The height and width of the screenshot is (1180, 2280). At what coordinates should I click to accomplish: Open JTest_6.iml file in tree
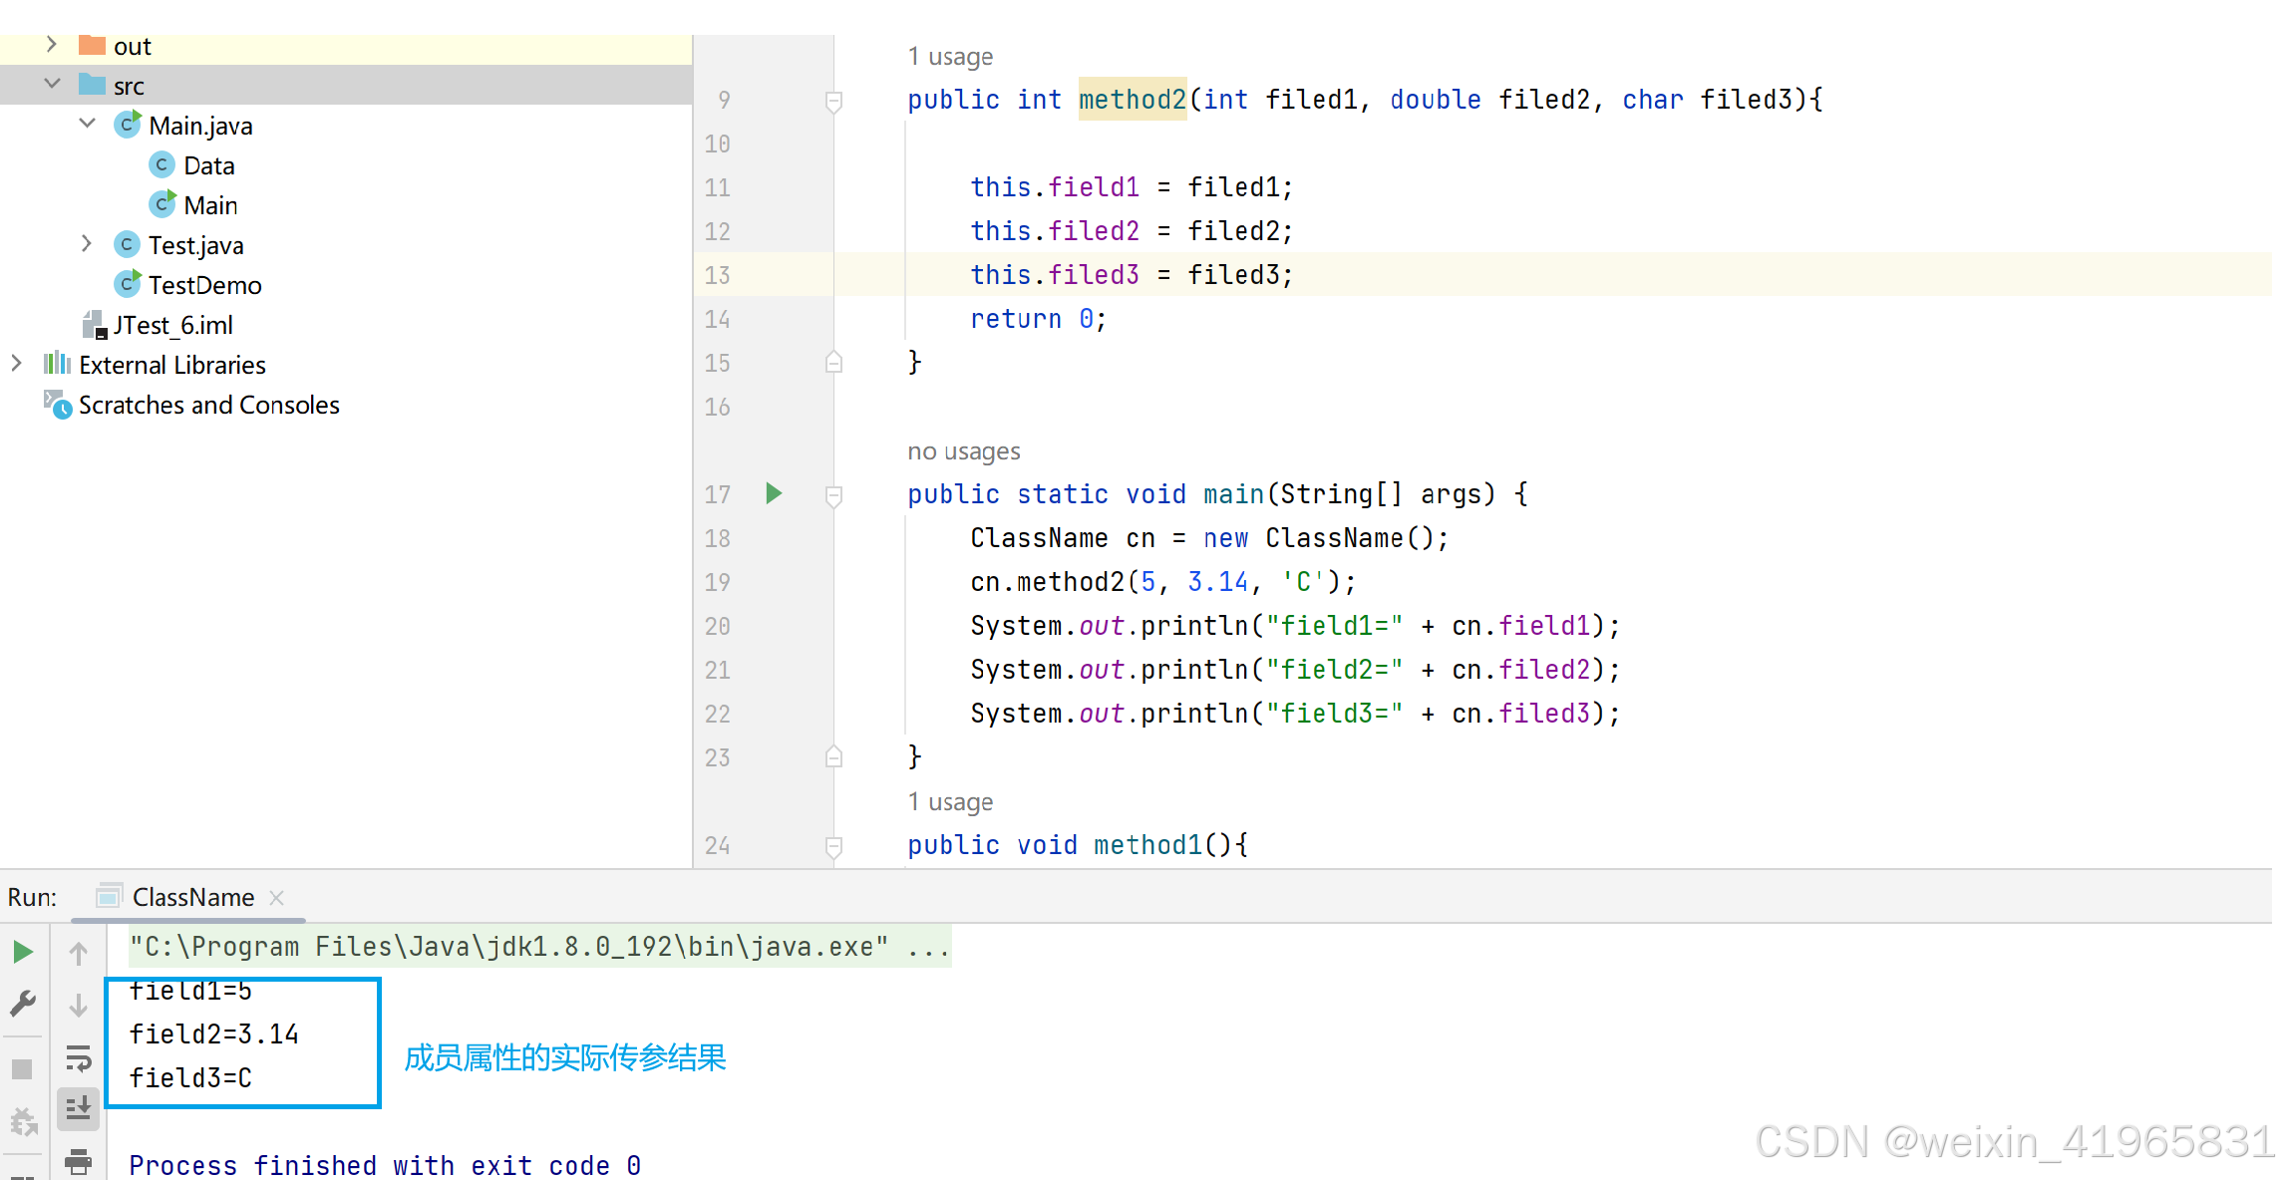172,325
